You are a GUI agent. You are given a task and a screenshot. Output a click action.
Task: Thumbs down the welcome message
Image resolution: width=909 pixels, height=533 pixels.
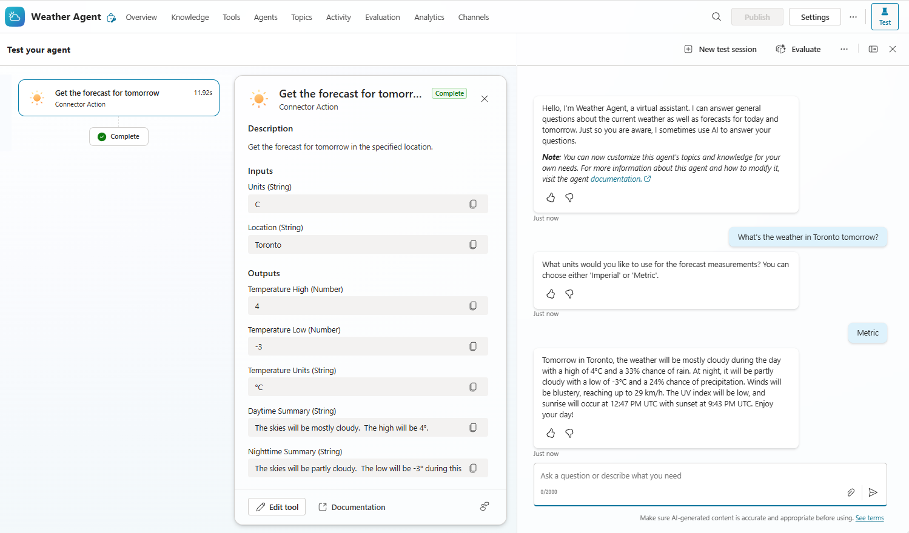coord(569,197)
